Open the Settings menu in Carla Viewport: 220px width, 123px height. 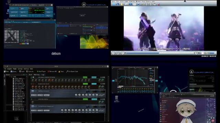tap(26, 69)
